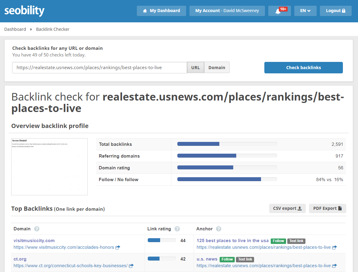358x272 pixels.
Task: Open external icon beside first anchor target URL
Action: [x=334, y=247]
